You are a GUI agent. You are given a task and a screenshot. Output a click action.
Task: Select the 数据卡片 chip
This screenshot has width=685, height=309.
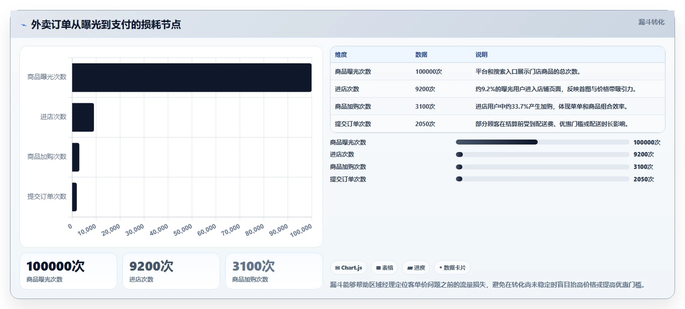point(452,268)
